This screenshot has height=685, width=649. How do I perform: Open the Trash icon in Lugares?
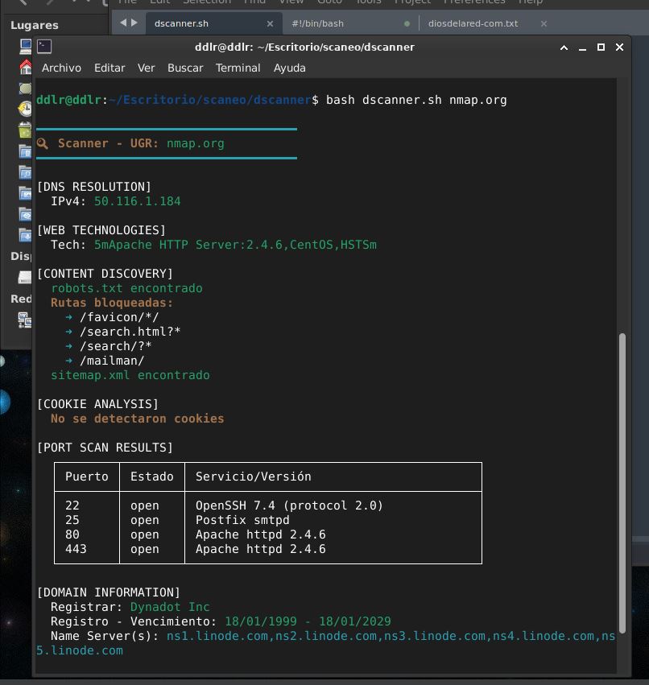click(25, 130)
